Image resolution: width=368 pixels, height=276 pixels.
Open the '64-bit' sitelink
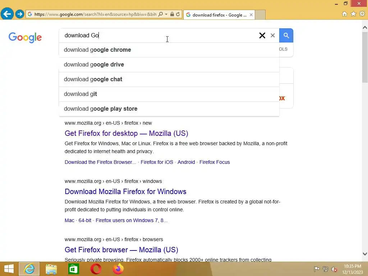point(85,220)
